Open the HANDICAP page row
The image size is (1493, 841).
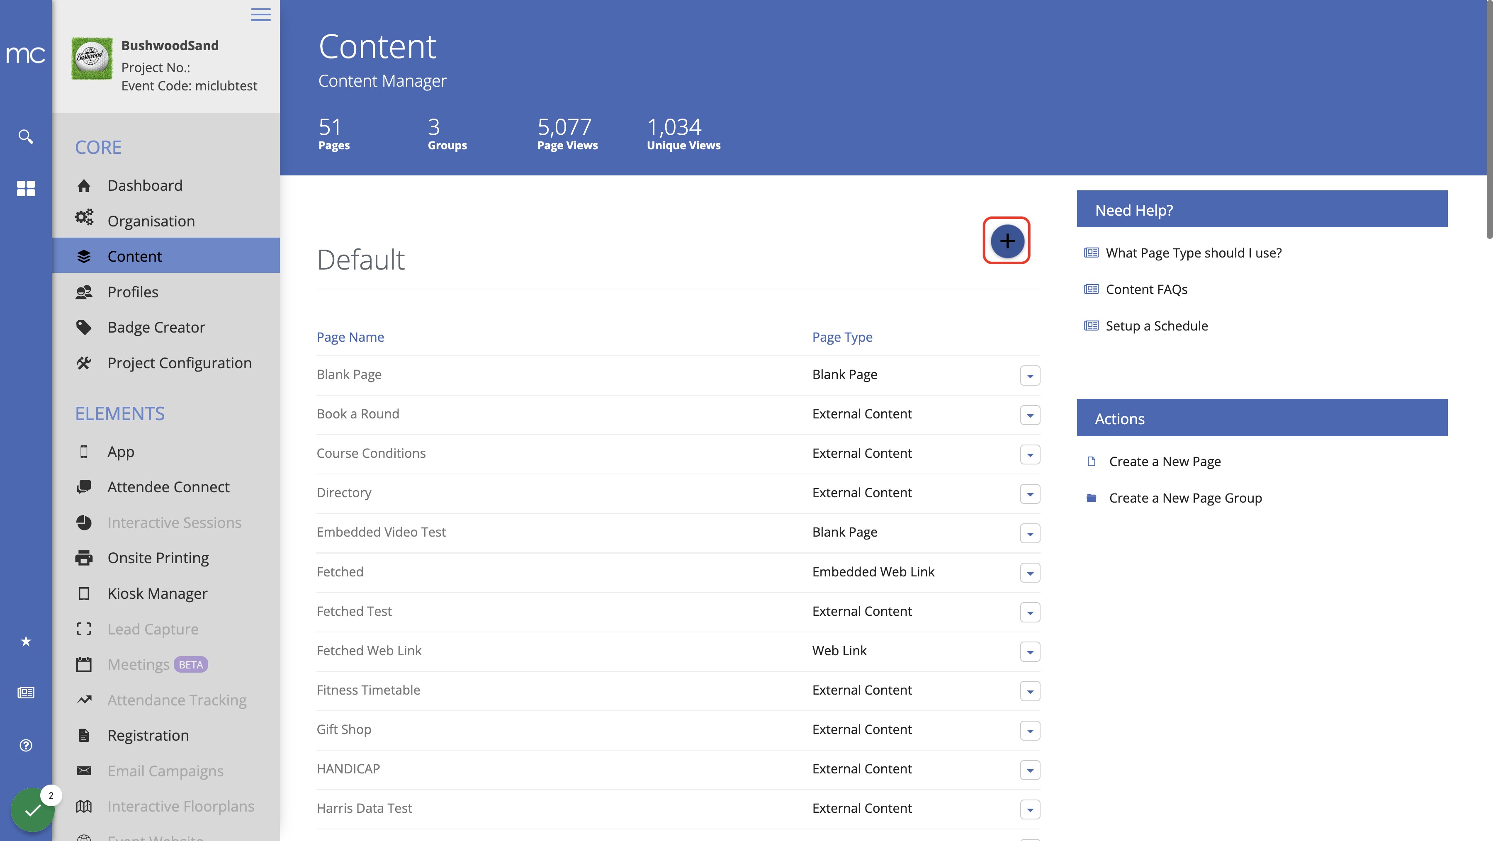(x=678, y=769)
